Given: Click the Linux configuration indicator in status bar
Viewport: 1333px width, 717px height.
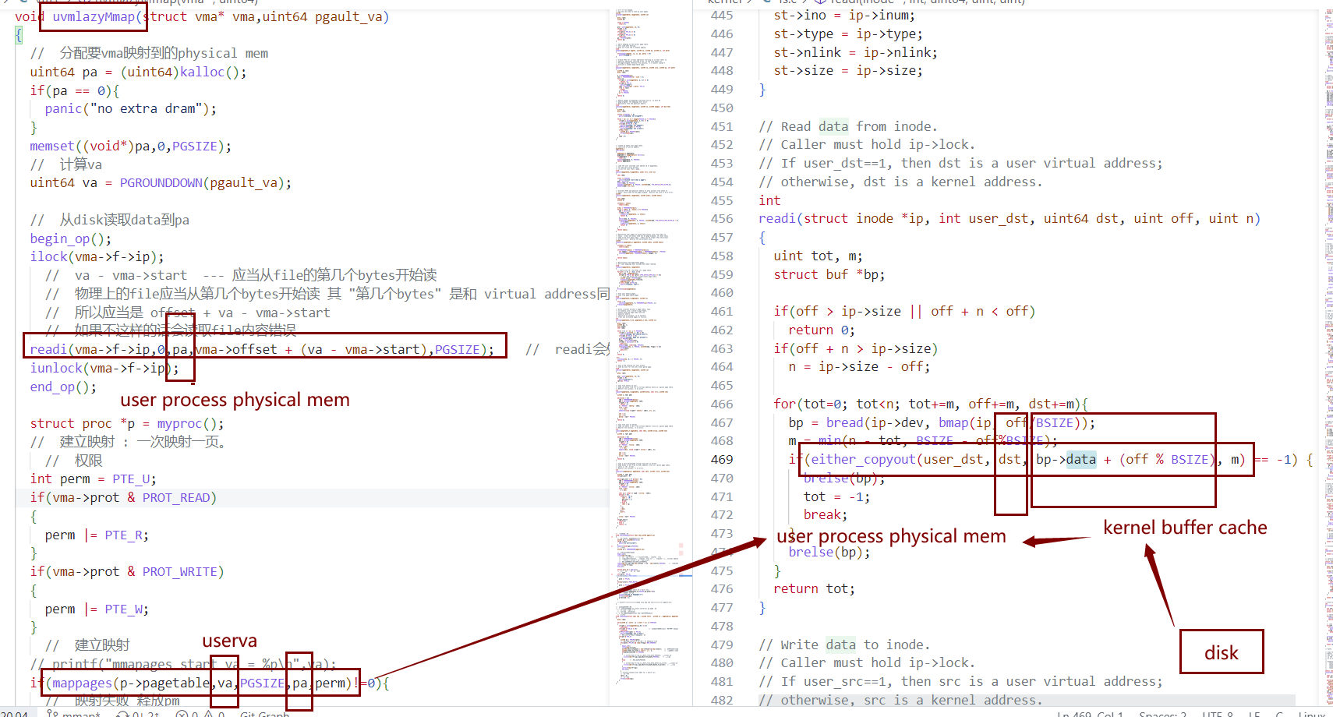Looking at the screenshot, I should pos(1311,713).
